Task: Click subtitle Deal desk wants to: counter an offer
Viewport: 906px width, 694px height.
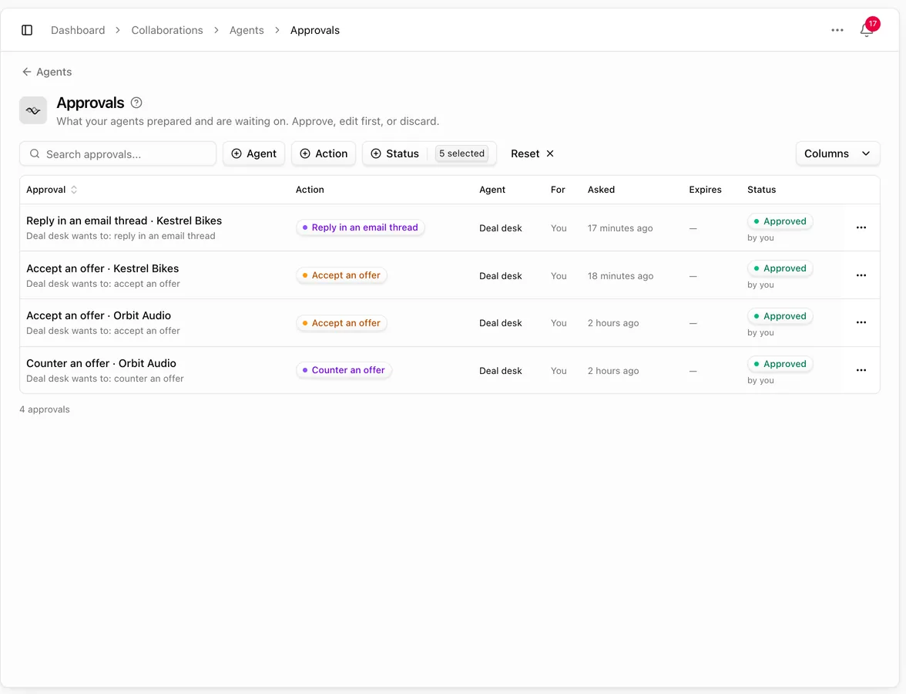Action: point(105,378)
